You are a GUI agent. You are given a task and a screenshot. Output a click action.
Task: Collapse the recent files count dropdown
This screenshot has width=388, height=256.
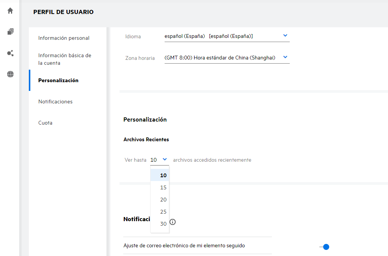[165, 160]
